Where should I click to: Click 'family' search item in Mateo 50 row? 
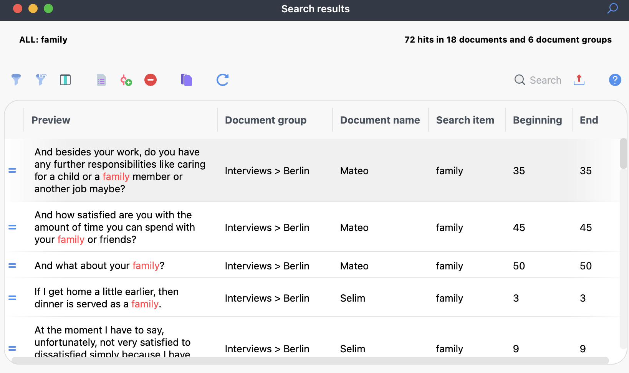[x=450, y=266]
